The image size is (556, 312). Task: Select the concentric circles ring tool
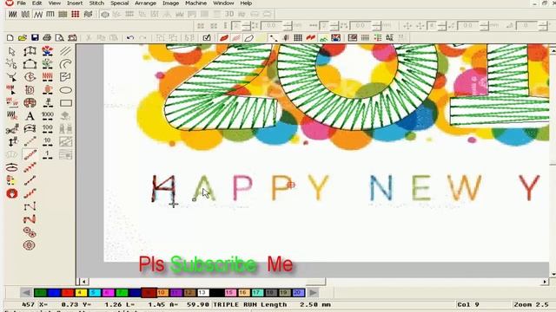pyautogui.click(x=30, y=244)
